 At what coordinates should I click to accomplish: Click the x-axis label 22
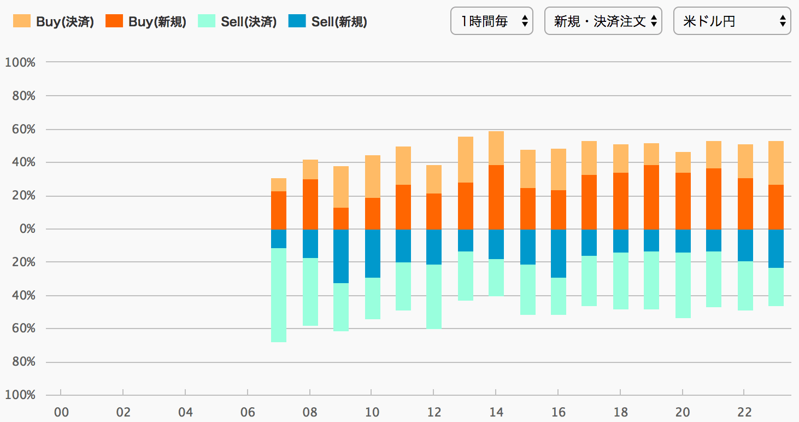pyautogui.click(x=744, y=412)
